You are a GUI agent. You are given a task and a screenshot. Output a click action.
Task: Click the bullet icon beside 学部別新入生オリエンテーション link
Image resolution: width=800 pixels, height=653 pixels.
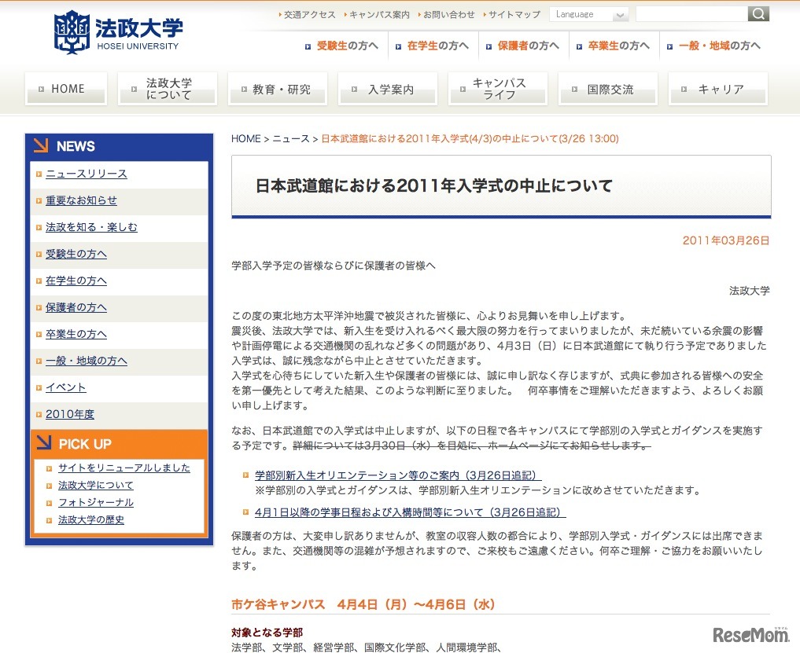coord(245,475)
